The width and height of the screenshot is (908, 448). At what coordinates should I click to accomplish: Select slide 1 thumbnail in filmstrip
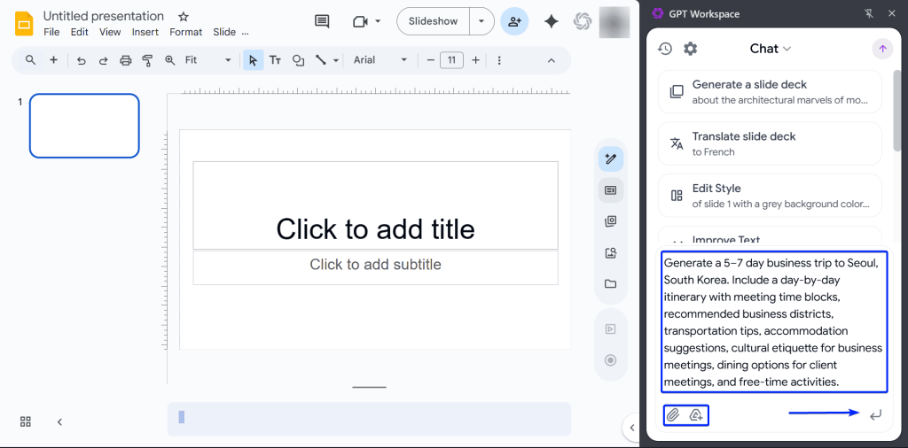coord(84,126)
